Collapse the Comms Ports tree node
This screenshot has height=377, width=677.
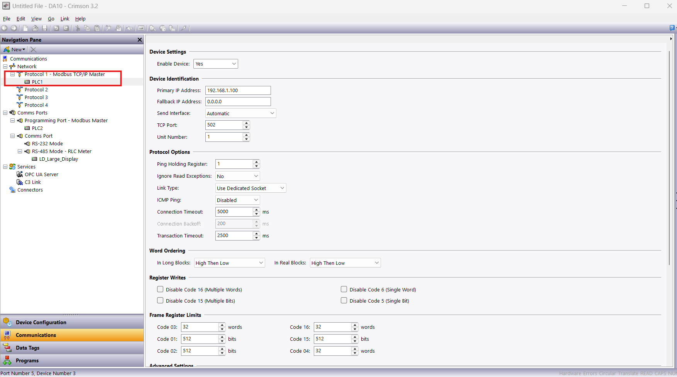[x=5, y=113]
